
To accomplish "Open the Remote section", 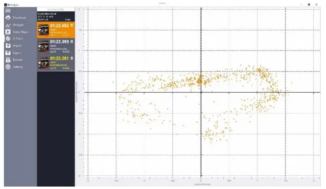I will [x=14, y=60].
